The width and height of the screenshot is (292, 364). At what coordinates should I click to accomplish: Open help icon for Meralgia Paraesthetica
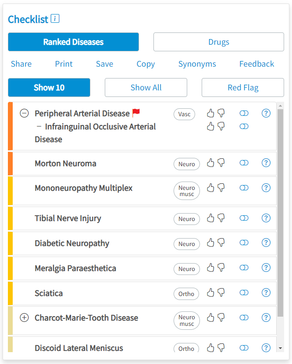266,268
